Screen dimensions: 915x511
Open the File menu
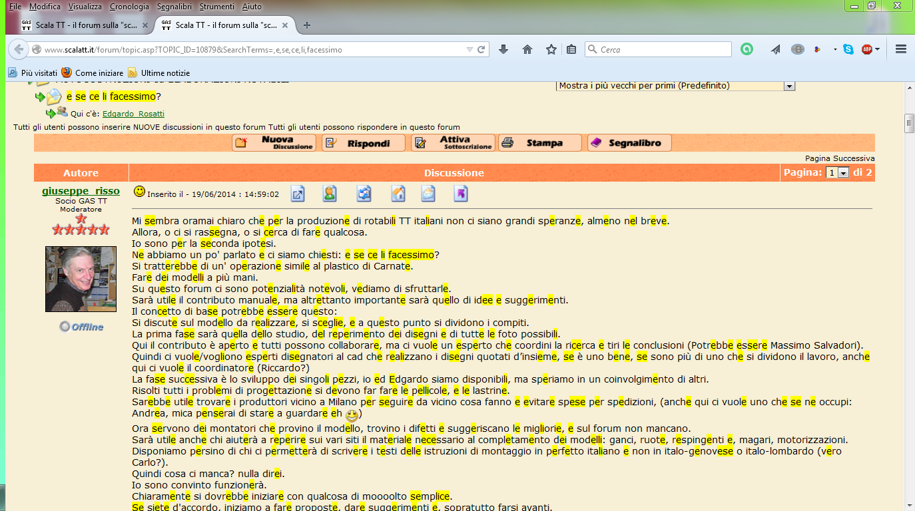coord(15,6)
